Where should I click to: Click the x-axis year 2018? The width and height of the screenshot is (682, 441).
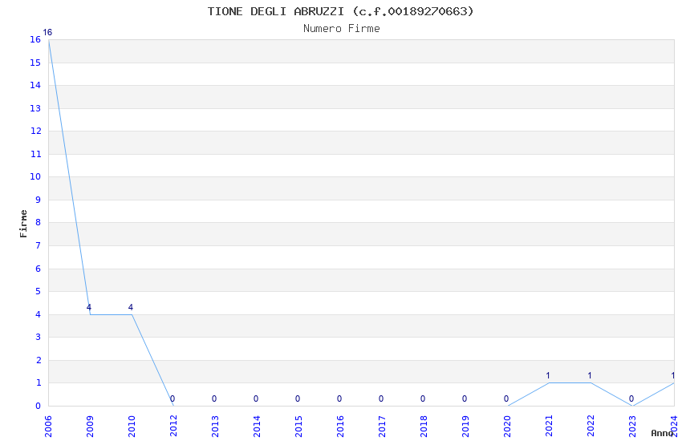424,426
